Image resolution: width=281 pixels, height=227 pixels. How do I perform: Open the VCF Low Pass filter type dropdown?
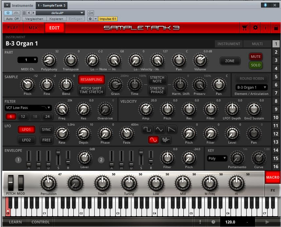[28, 108]
